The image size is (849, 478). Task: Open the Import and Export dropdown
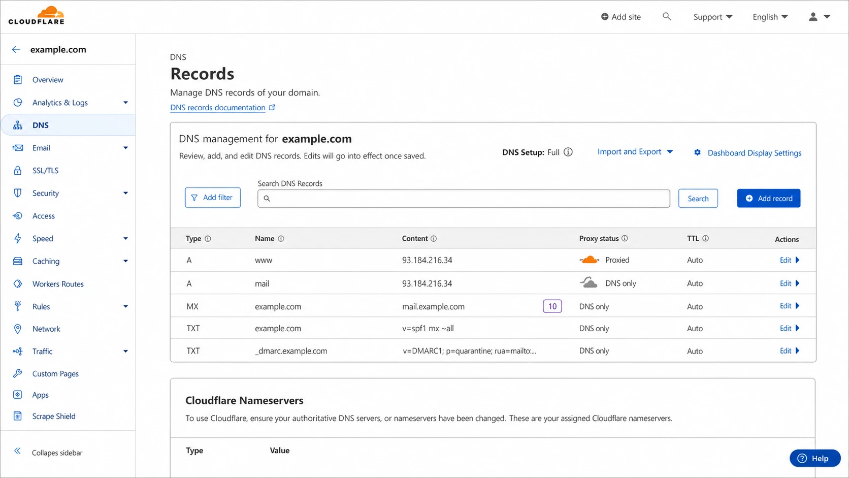(x=635, y=151)
